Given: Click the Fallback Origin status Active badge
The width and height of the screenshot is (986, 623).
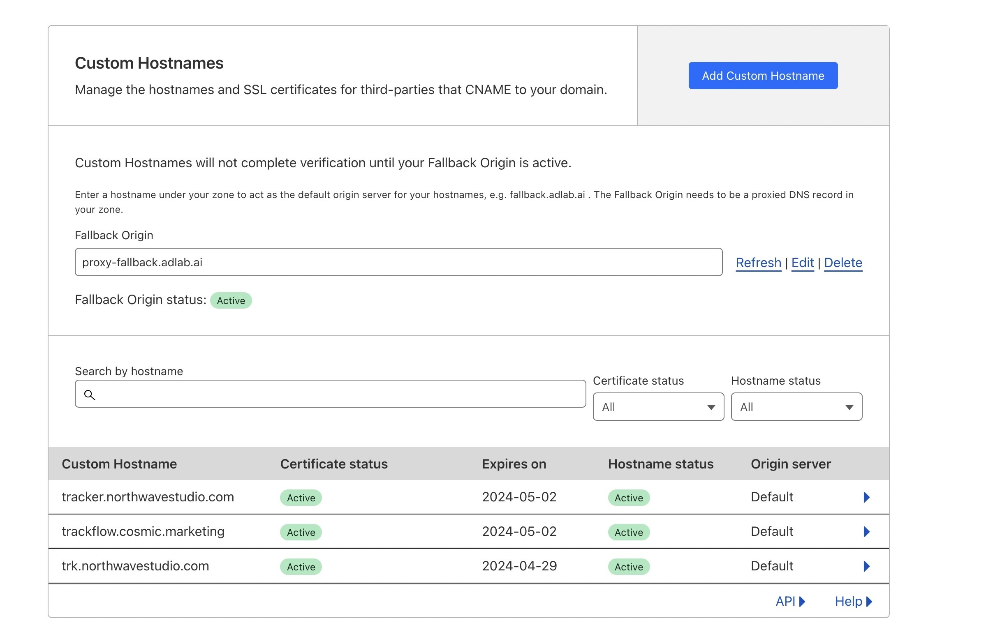Looking at the screenshot, I should tap(231, 300).
